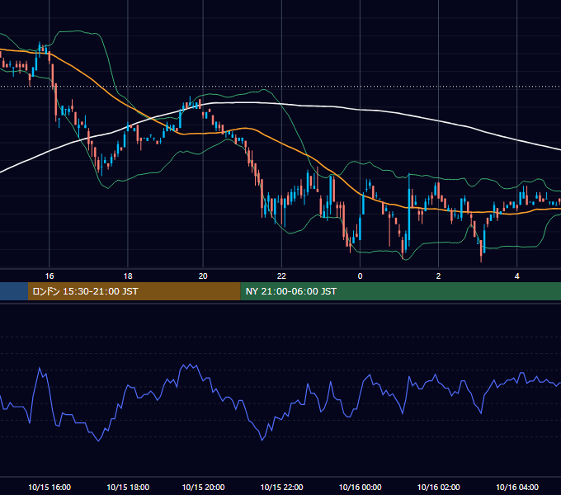The height and width of the screenshot is (495, 561).
Task: Click the 10/16 04:00 time label
Action: pos(517,487)
